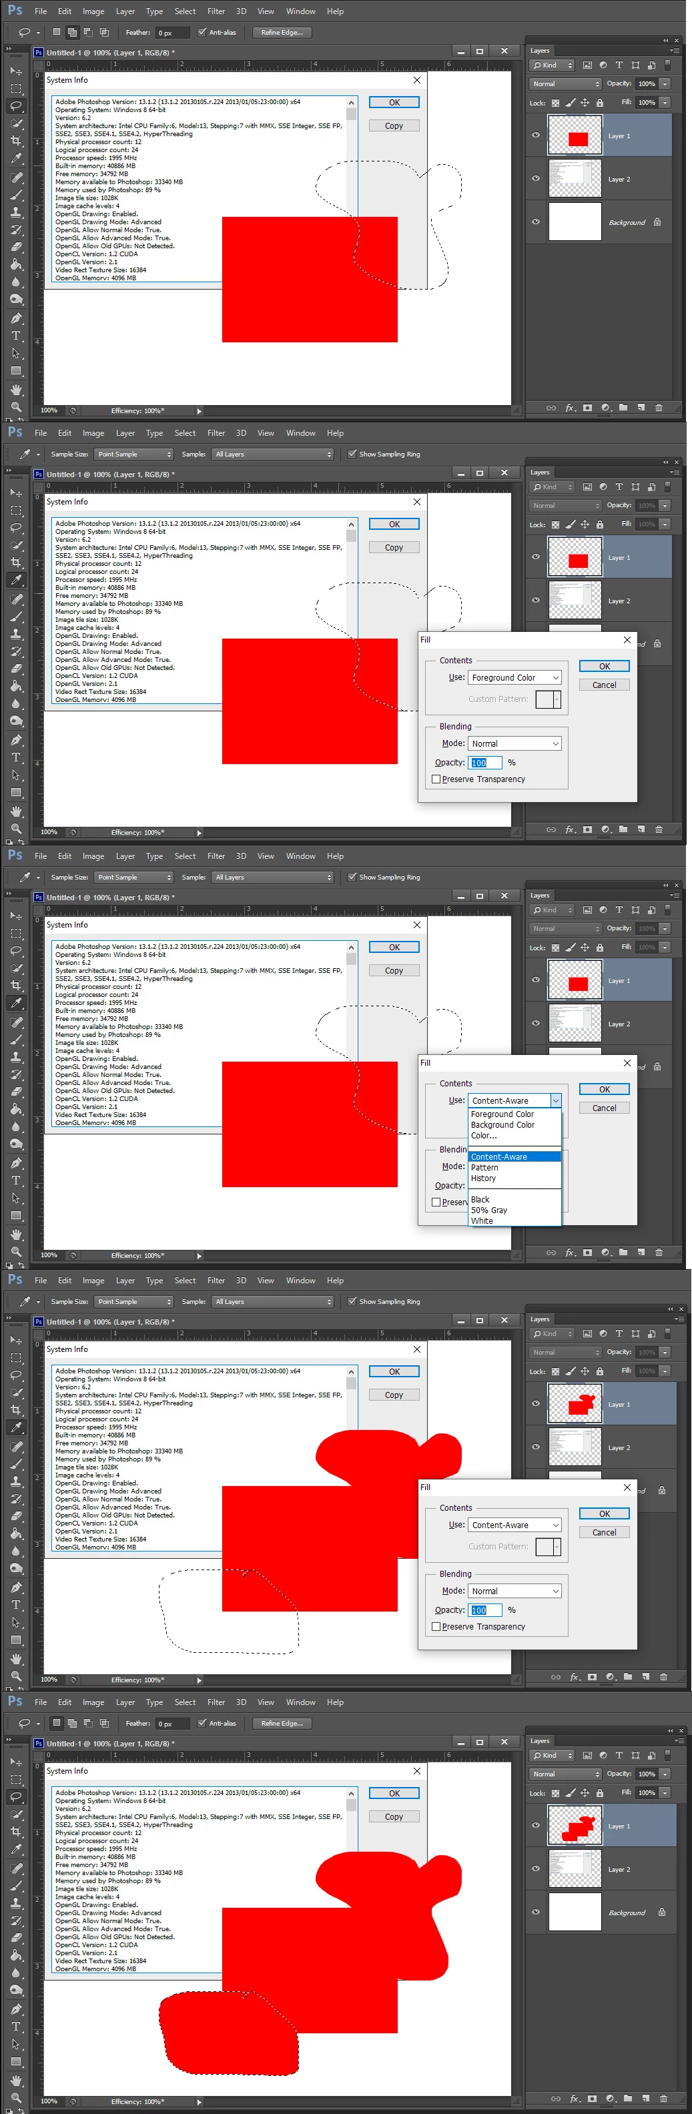
Task: Select Eraser tool beside the open Use list
Action: (x=15, y=1092)
